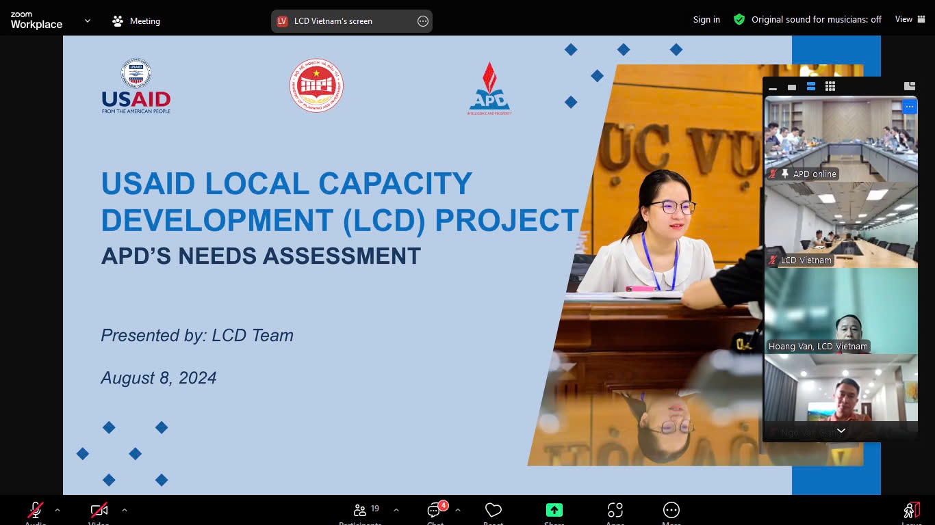Open the More options ellipsis in toolbar
Viewport: 935px width, 525px height.
tap(671, 511)
